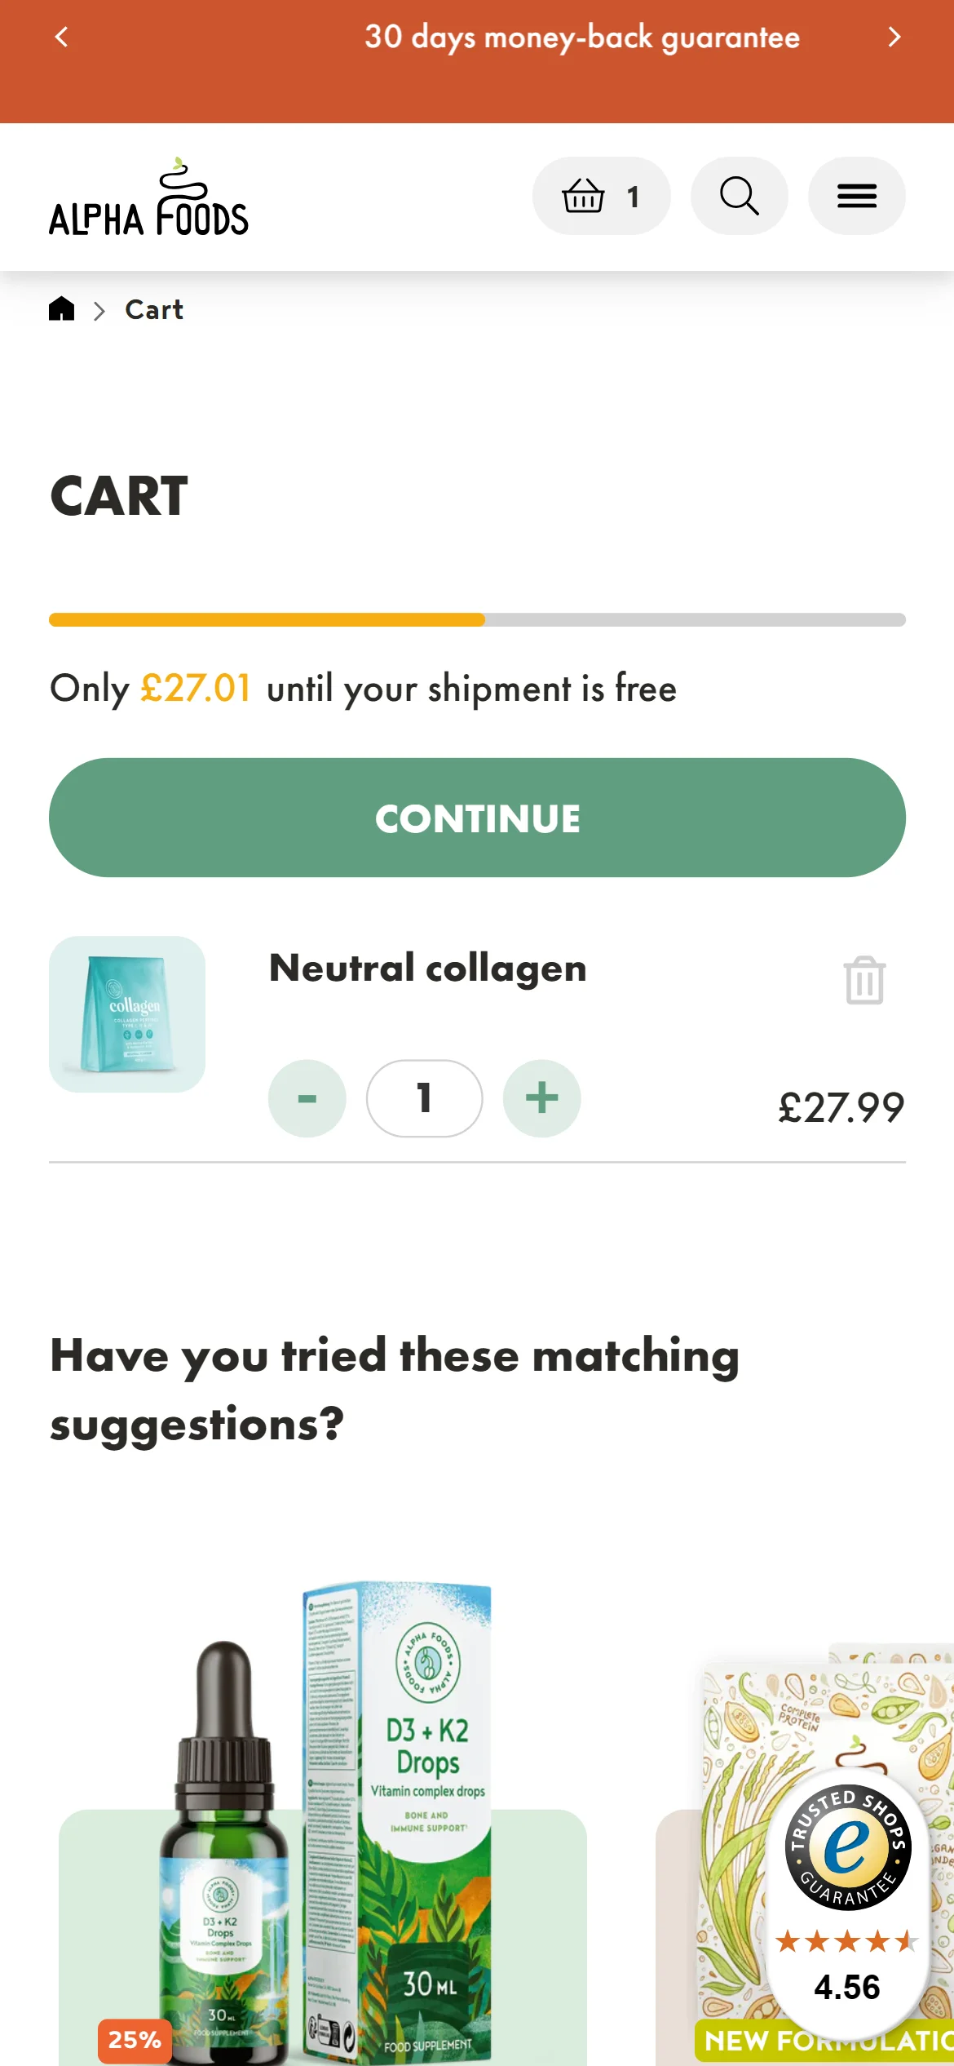Open the Complete Protein suggestion image
The image size is (954, 2066).
734,1836
